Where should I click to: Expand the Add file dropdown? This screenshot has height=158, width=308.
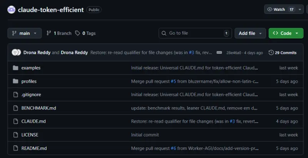[x=250, y=33]
